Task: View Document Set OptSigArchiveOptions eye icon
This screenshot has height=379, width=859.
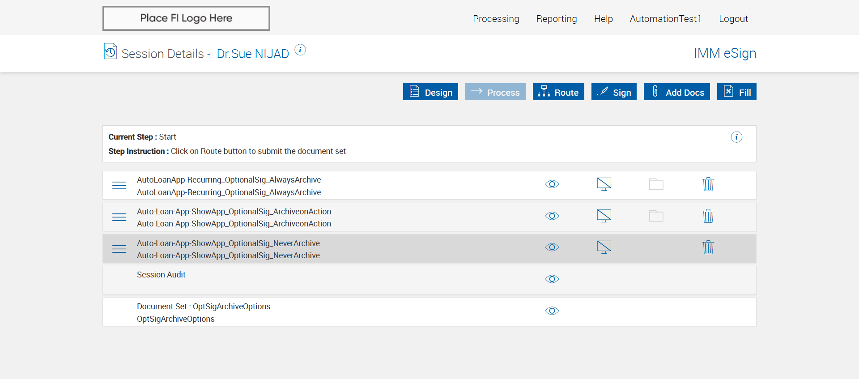Action: pyautogui.click(x=552, y=311)
